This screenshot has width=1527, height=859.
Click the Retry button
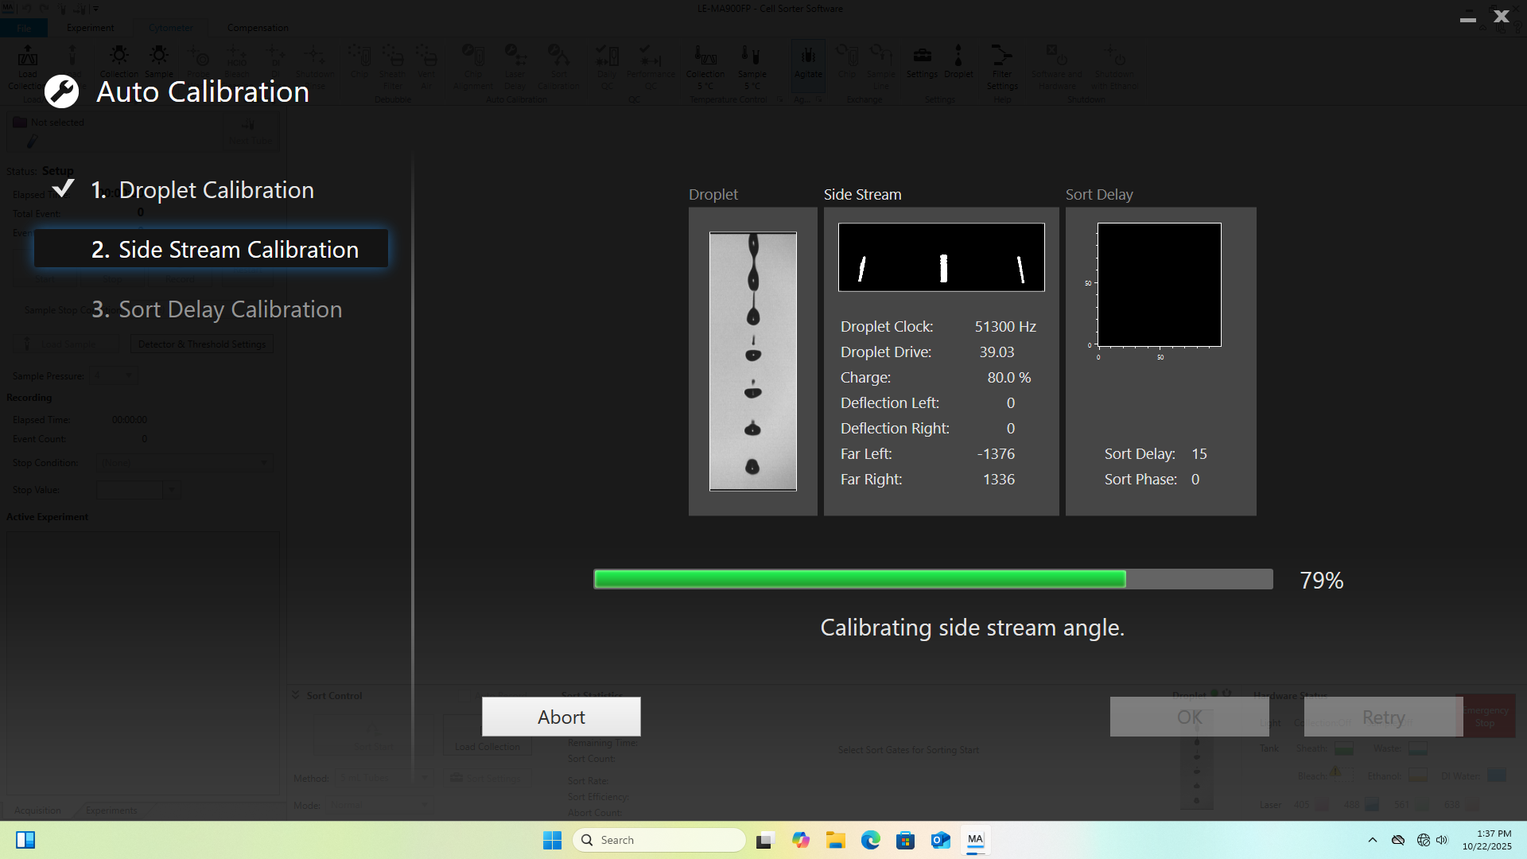(1383, 717)
